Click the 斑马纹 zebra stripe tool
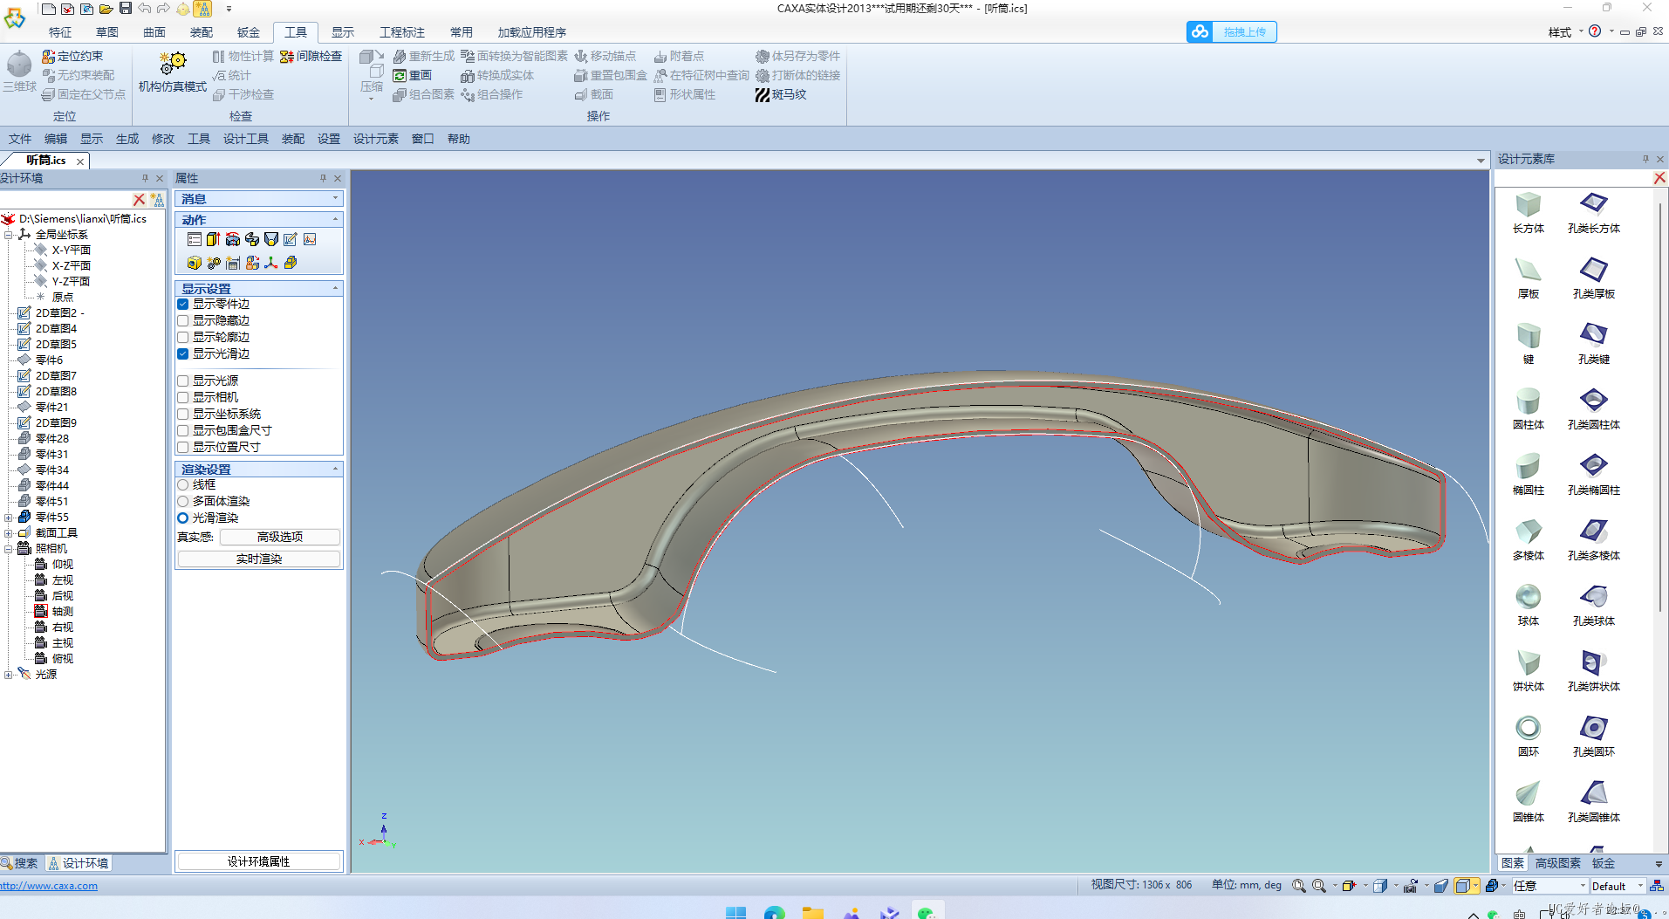 pos(781,94)
